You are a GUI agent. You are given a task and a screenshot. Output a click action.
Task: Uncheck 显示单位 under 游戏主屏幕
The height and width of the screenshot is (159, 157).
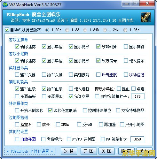point(44,47)
